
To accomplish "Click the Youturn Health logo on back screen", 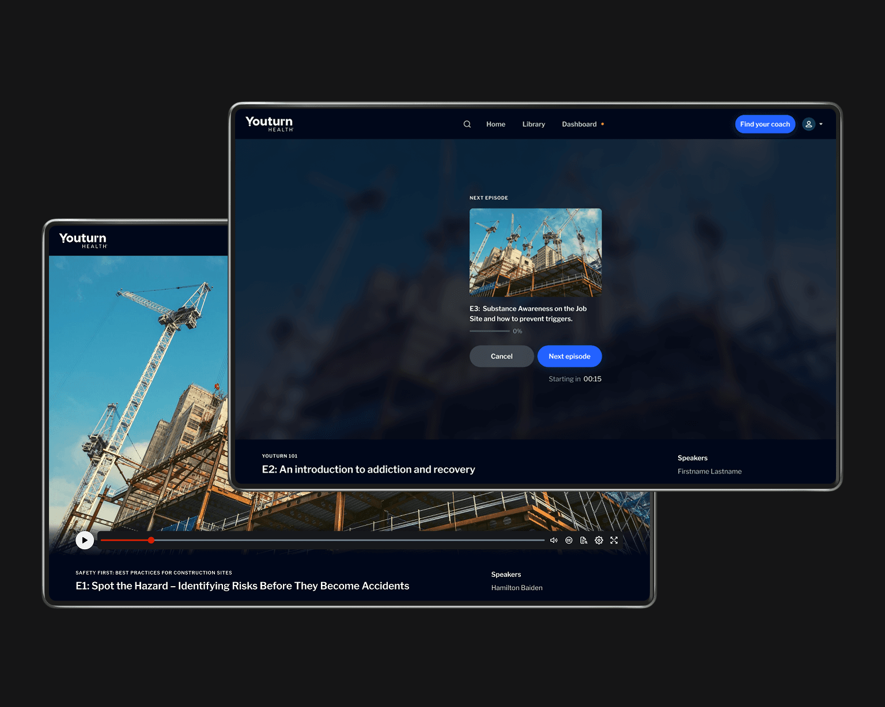I will [x=83, y=240].
